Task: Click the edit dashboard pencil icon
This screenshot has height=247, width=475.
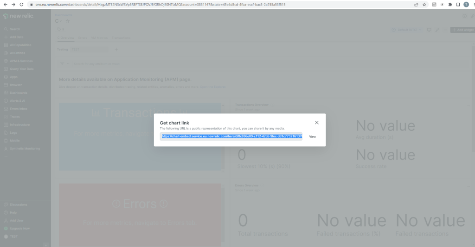Action: point(437,30)
